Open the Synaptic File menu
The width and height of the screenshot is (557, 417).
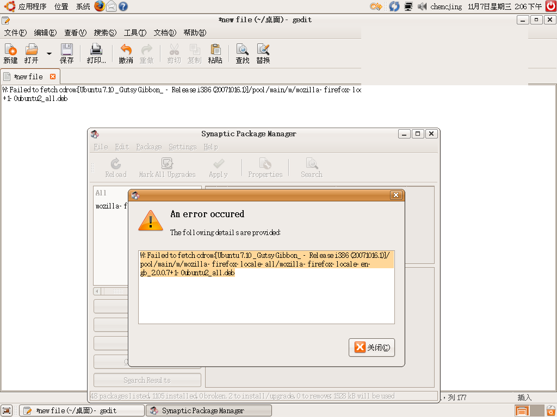(x=101, y=147)
